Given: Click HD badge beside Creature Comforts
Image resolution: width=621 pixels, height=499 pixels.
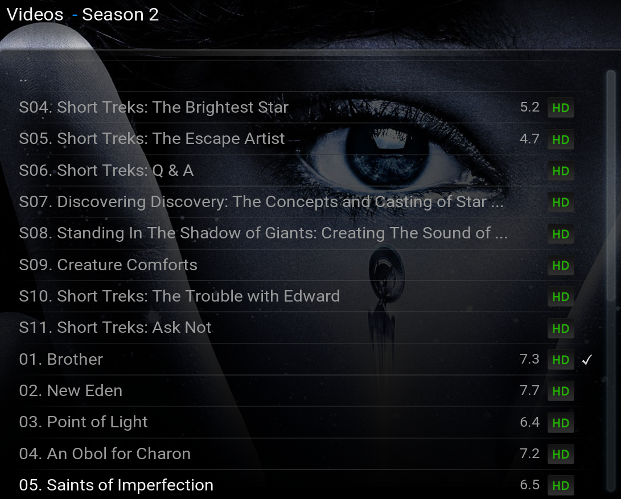Looking at the screenshot, I should tap(561, 265).
